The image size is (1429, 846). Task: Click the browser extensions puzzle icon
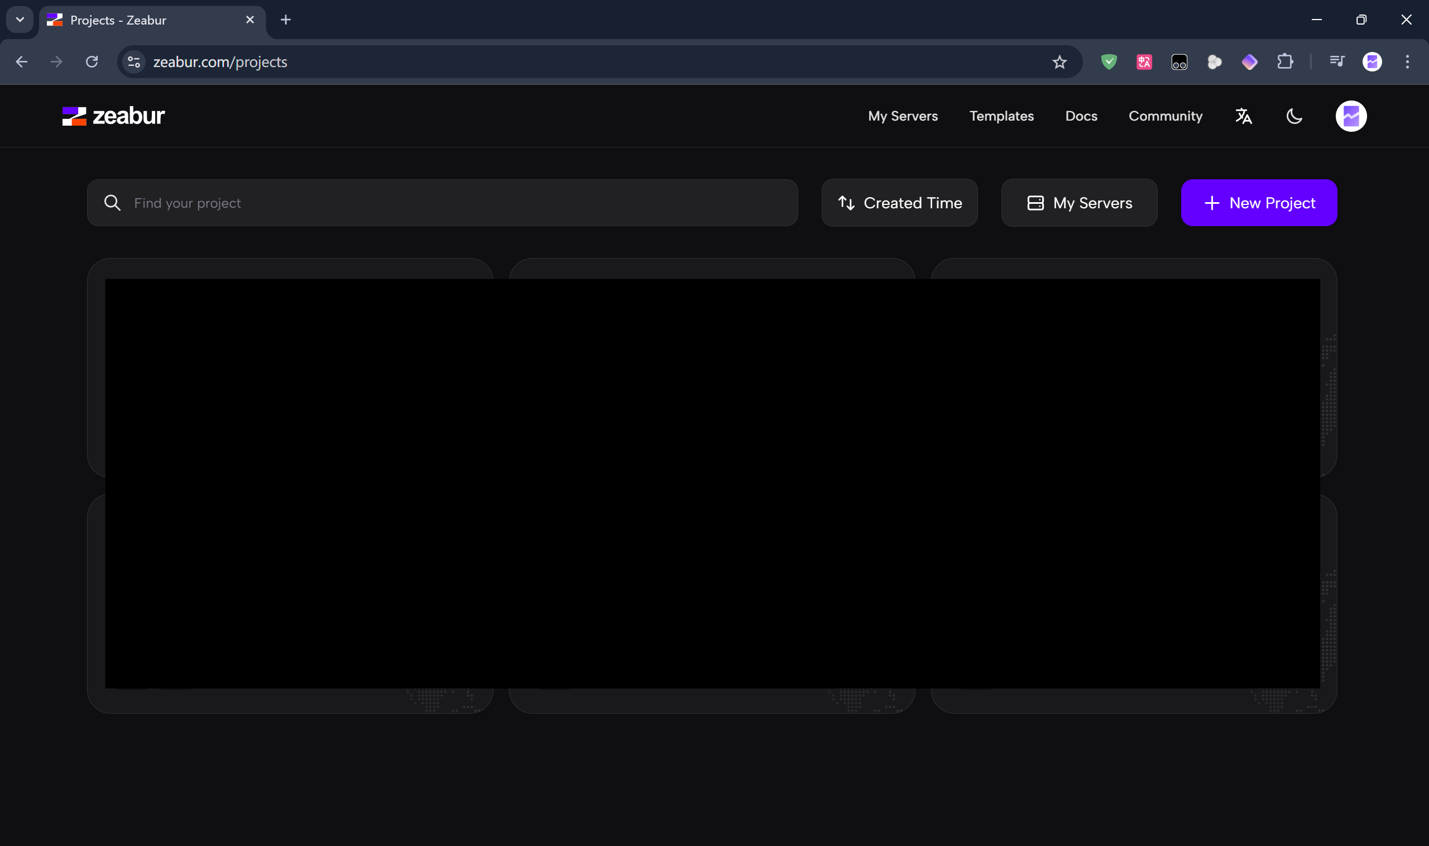click(1285, 61)
